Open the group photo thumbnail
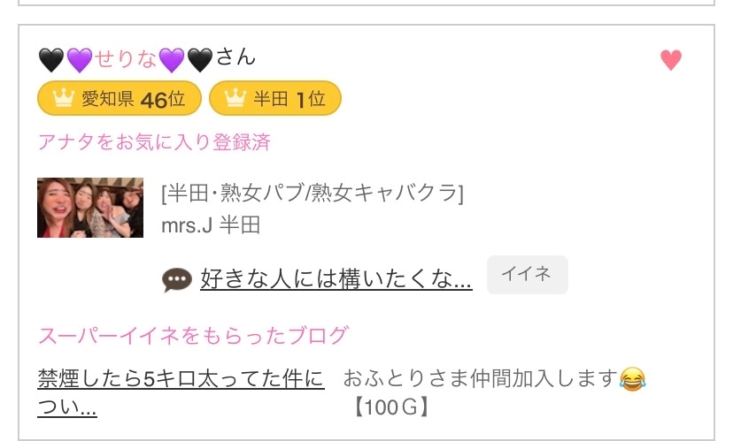The height and width of the screenshot is (441, 733). coord(90,208)
